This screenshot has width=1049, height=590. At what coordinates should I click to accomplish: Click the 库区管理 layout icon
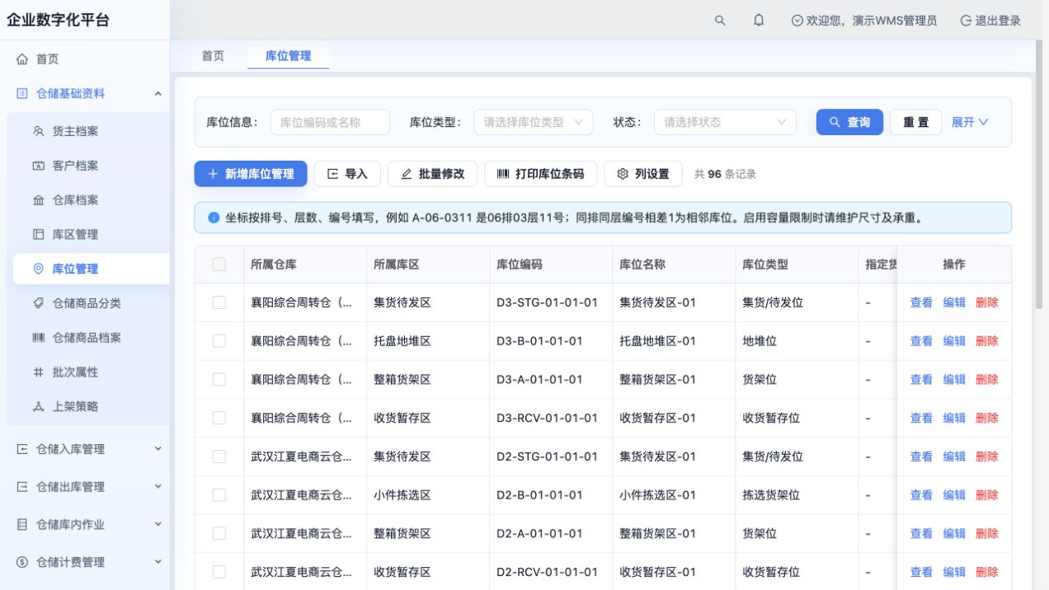pos(38,235)
